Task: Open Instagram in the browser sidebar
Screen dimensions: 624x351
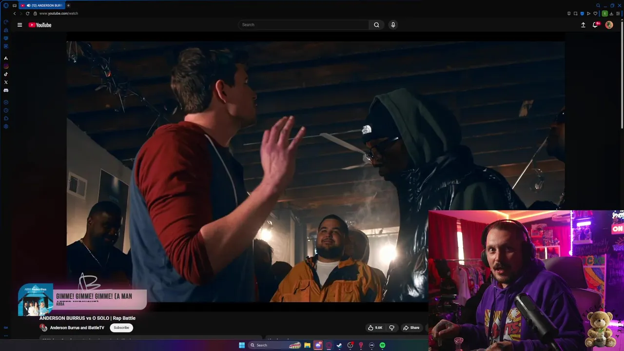Action: pyautogui.click(x=6, y=66)
